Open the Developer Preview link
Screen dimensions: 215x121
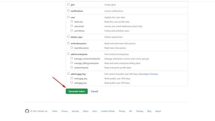[148, 74]
